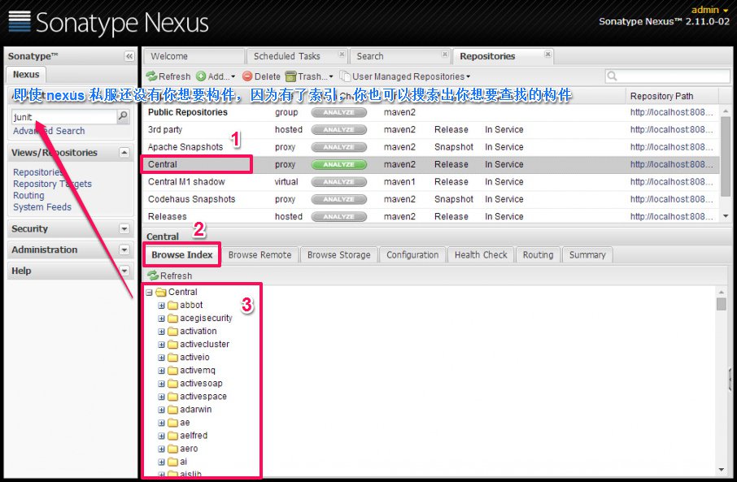Click ANALYZE button for Central repository
737x482 pixels.
tap(339, 164)
